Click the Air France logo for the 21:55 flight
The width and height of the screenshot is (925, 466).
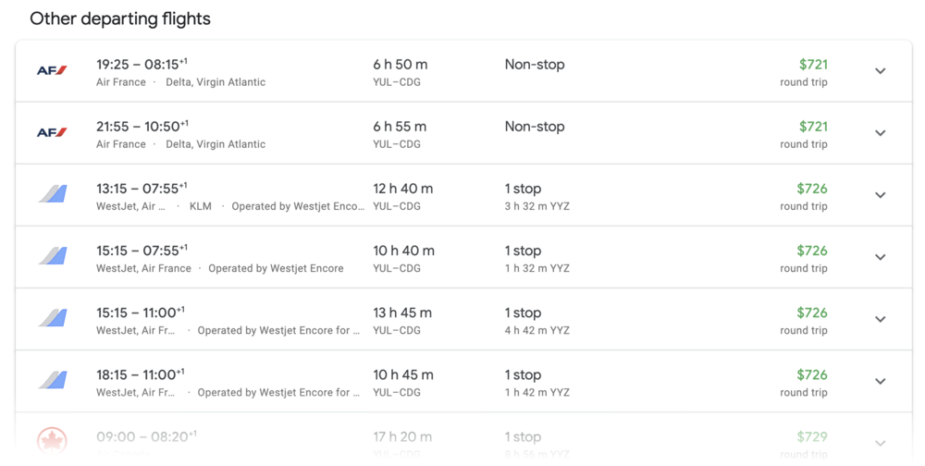[x=52, y=133]
